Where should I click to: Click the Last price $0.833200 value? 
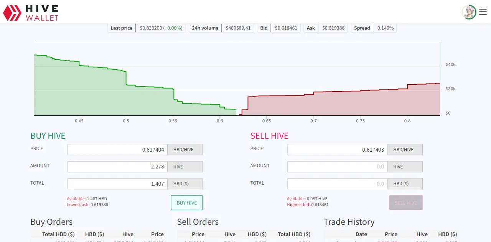click(161, 28)
